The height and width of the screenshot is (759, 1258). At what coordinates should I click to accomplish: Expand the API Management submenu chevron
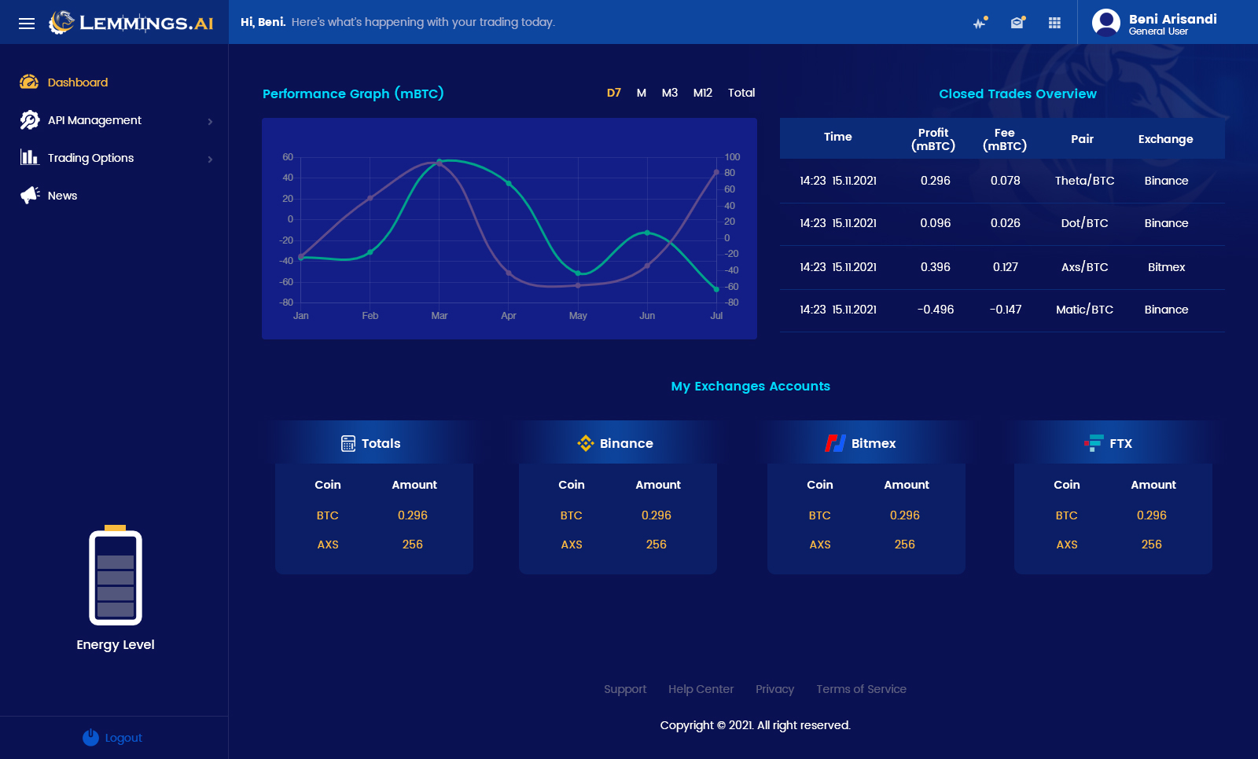tap(210, 121)
